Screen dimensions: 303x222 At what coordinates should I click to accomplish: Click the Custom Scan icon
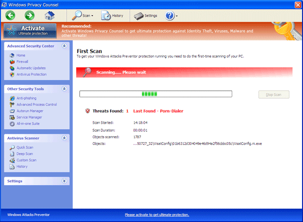tap(12, 160)
